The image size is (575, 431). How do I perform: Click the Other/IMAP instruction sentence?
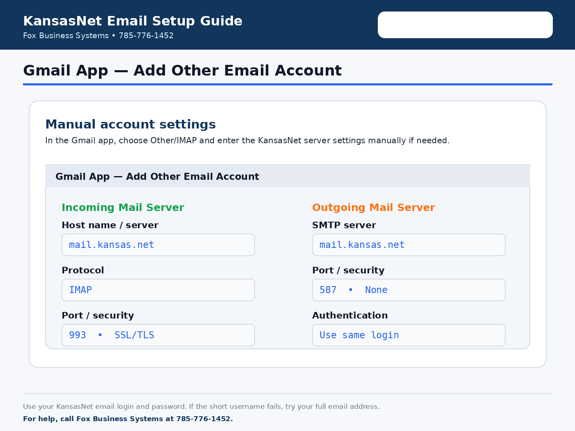247,140
